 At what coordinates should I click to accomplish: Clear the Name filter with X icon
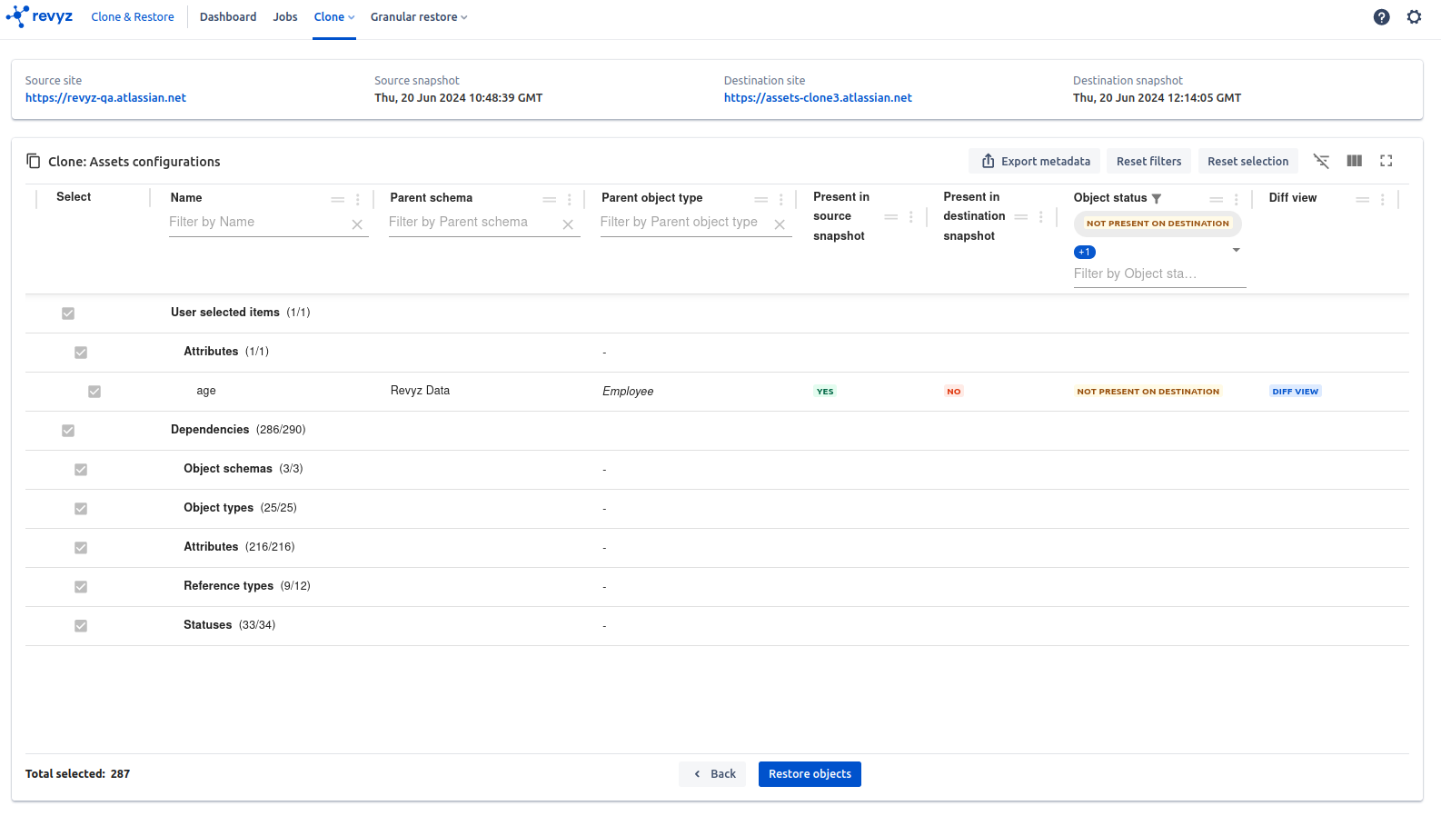[357, 224]
